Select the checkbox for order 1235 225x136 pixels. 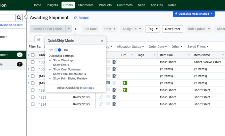coord(33,97)
